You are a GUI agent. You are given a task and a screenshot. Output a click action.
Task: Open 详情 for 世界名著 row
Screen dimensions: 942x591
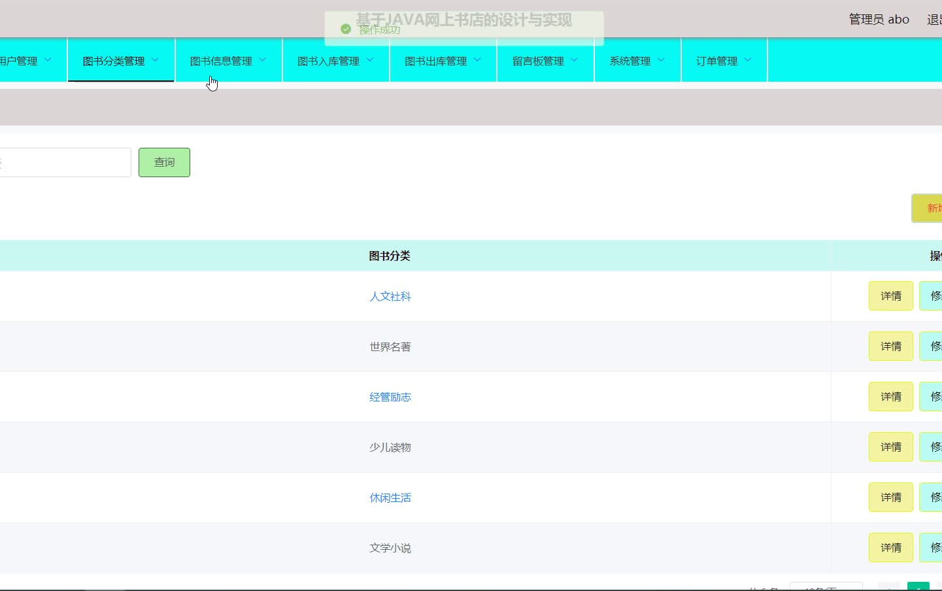[891, 346]
